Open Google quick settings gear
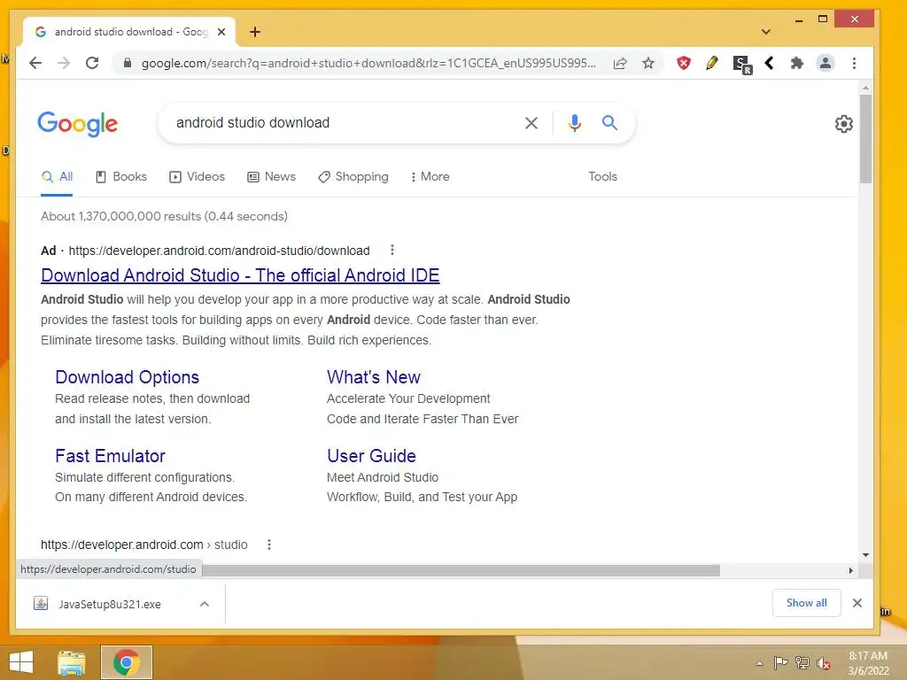The image size is (907, 680). coord(844,124)
